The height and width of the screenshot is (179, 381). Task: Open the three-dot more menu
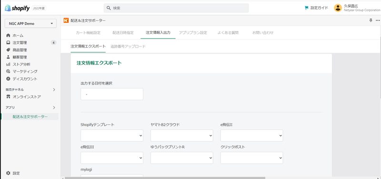(378, 20)
